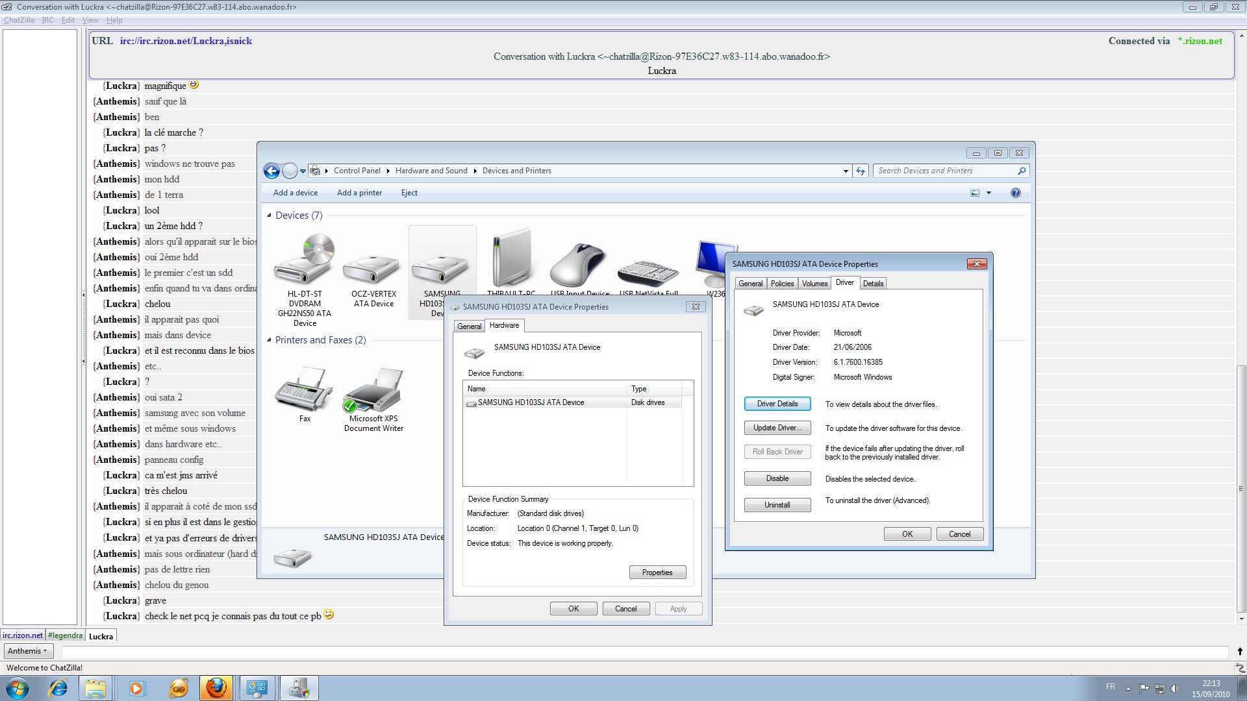Click the Update Driver button

click(x=777, y=428)
